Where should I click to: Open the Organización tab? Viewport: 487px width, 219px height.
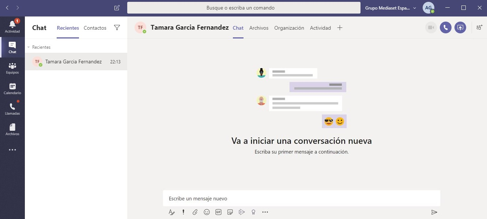coord(289,28)
